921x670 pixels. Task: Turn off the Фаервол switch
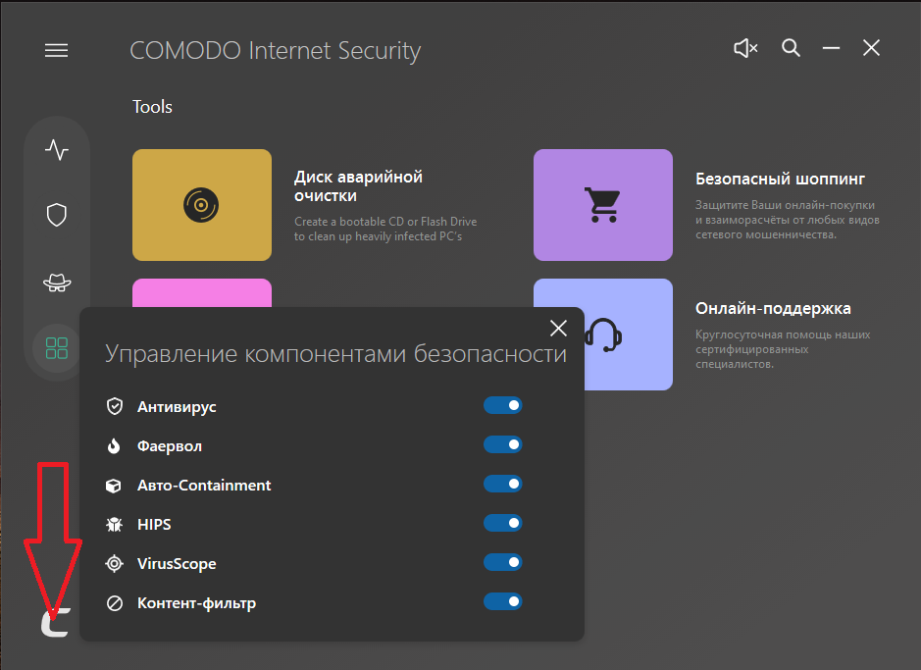tap(503, 444)
